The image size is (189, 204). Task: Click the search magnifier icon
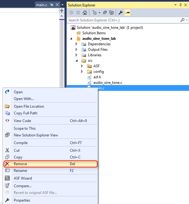tap(183, 20)
